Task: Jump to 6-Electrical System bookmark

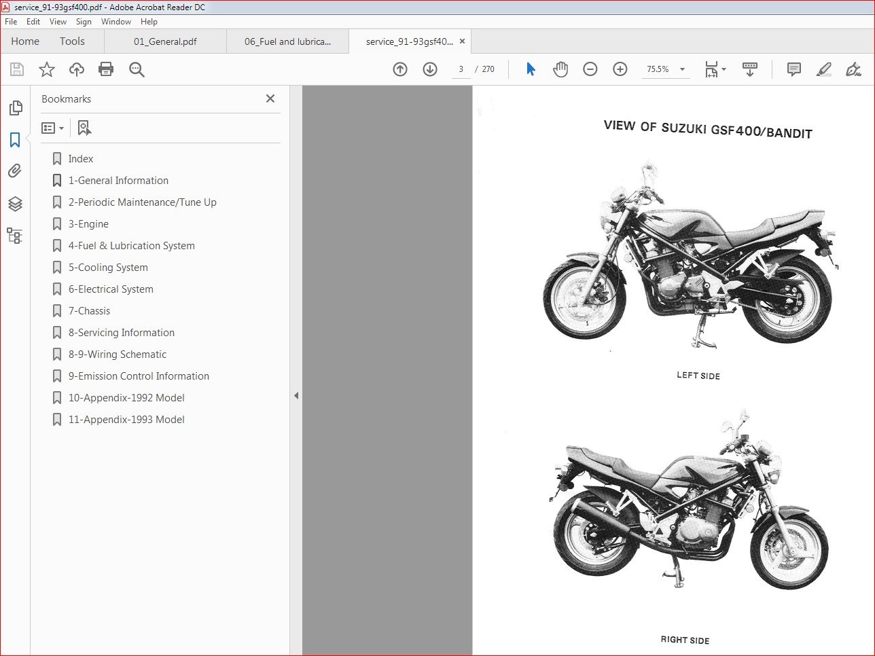Action: click(111, 289)
